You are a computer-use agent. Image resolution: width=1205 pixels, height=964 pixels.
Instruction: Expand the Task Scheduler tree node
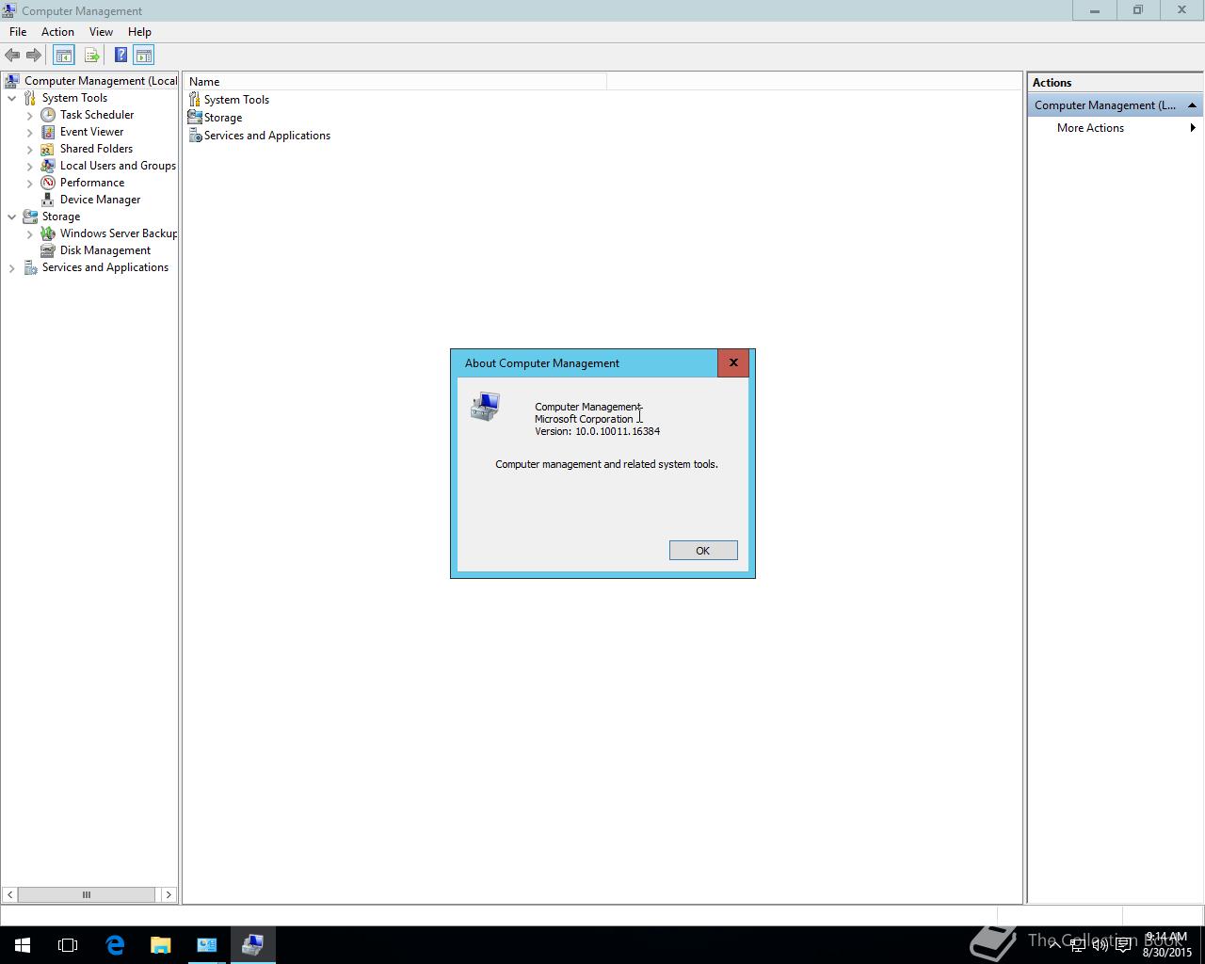[x=30, y=115]
